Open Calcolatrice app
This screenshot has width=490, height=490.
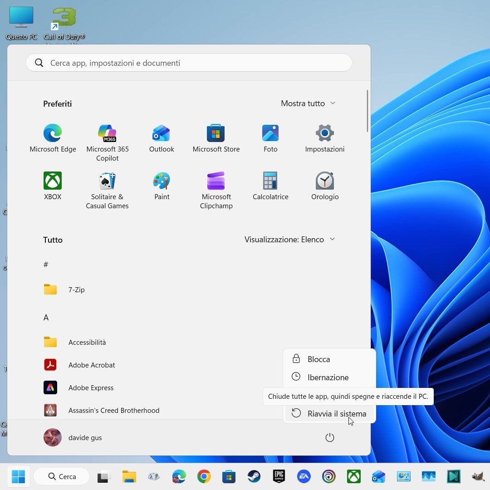270,186
